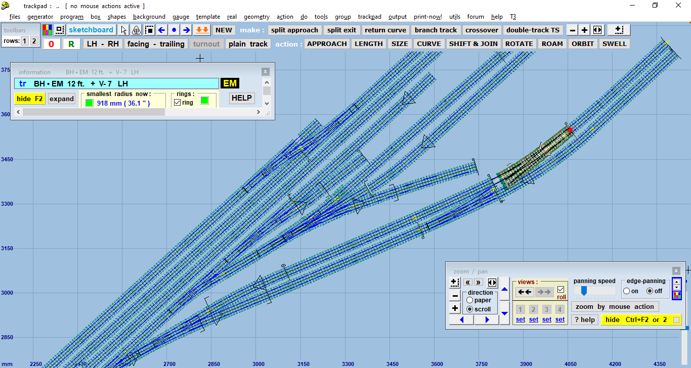Click the blue dot button in the toolbar
The image size is (691, 368).
tap(174, 30)
